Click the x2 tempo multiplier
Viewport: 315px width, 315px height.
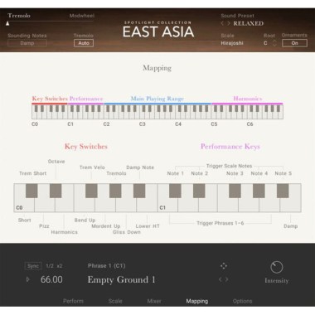click(x=60, y=266)
